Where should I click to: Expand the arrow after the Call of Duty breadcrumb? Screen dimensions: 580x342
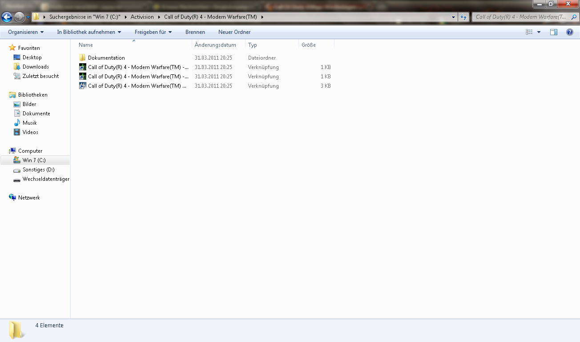262,17
